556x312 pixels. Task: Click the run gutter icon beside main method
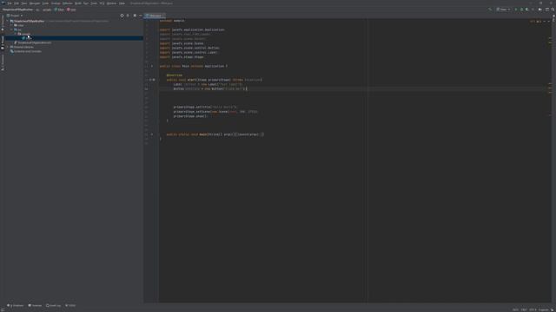pyautogui.click(x=152, y=134)
